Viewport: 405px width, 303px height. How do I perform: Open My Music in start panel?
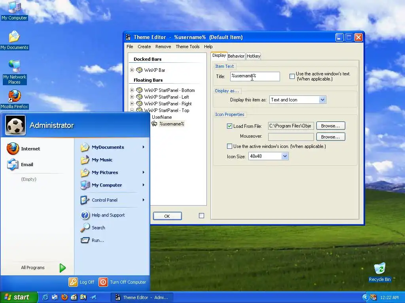click(x=97, y=160)
